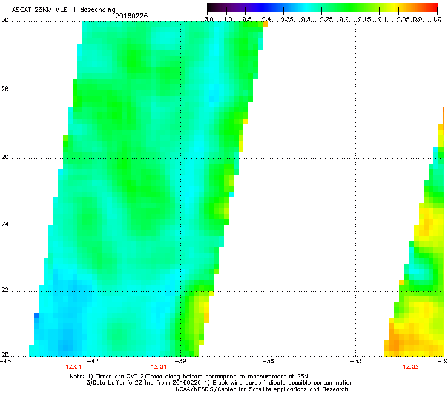Select the date label '20160226' under the title

pyautogui.click(x=131, y=16)
